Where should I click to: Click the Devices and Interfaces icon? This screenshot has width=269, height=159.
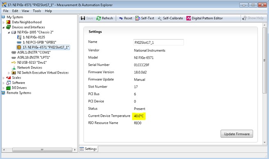click(x=8, y=27)
